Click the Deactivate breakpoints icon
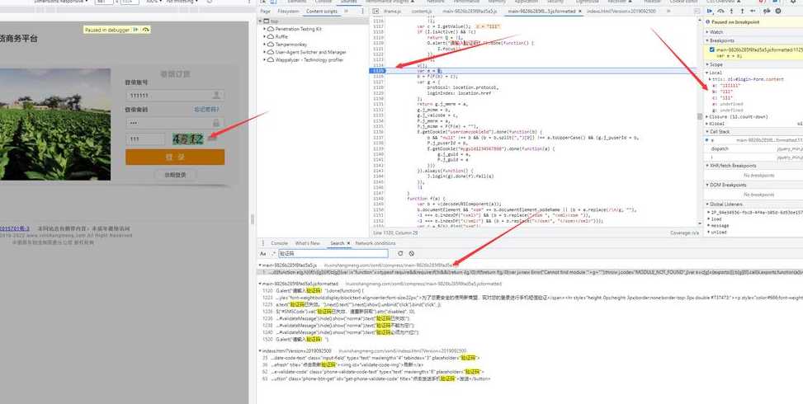This screenshot has width=803, height=404. point(768,11)
